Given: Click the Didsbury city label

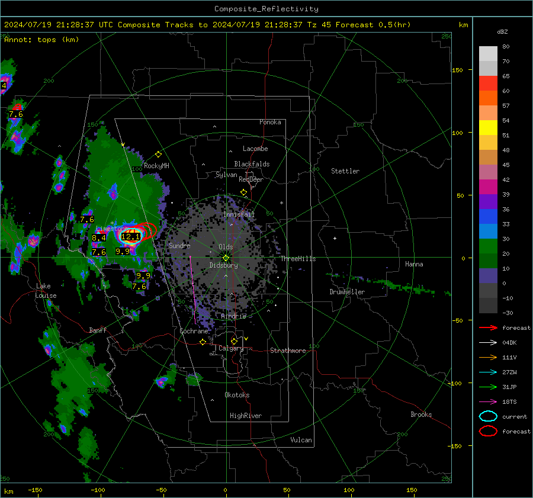Looking at the screenshot, I should [224, 265].
